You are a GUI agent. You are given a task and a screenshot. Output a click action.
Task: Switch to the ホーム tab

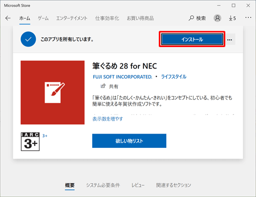pyautogui.click(x=25, y=18)
